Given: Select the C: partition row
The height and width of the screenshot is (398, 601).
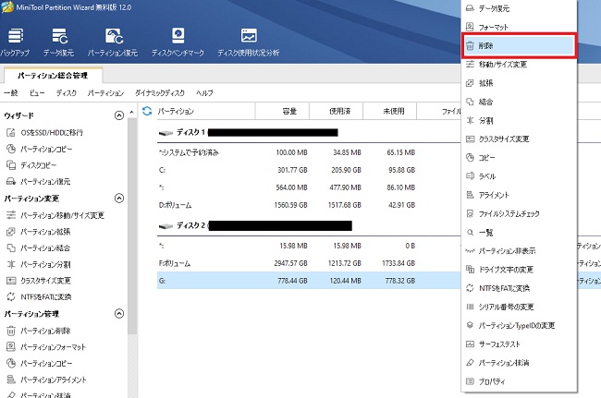Looking at the screenshot, I should coord(309,170).
